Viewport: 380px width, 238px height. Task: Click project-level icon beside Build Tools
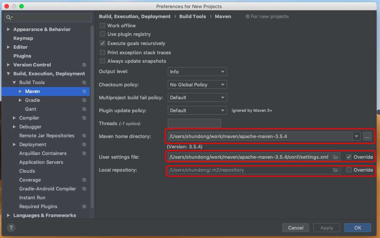pos(84,83)
